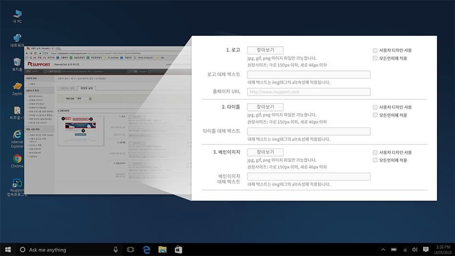Click 찾아보기 for 1. 로고 in magnified panel
The height and width of the screenshot is (256, 455).
[265, 50]
